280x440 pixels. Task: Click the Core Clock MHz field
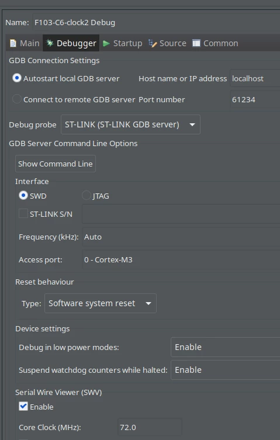(150, 427)
